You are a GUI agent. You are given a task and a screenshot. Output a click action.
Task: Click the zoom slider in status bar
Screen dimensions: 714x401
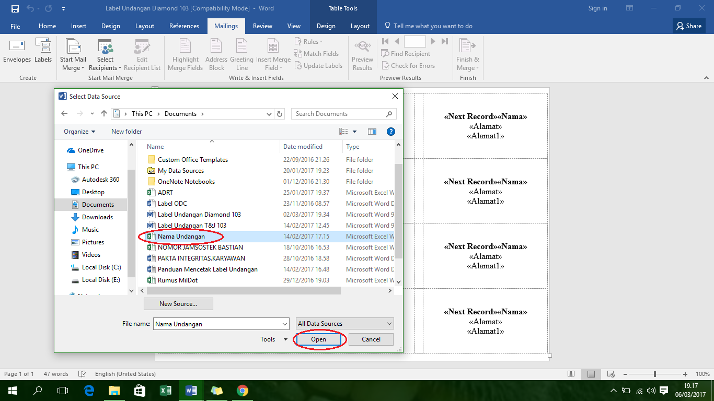655,374
